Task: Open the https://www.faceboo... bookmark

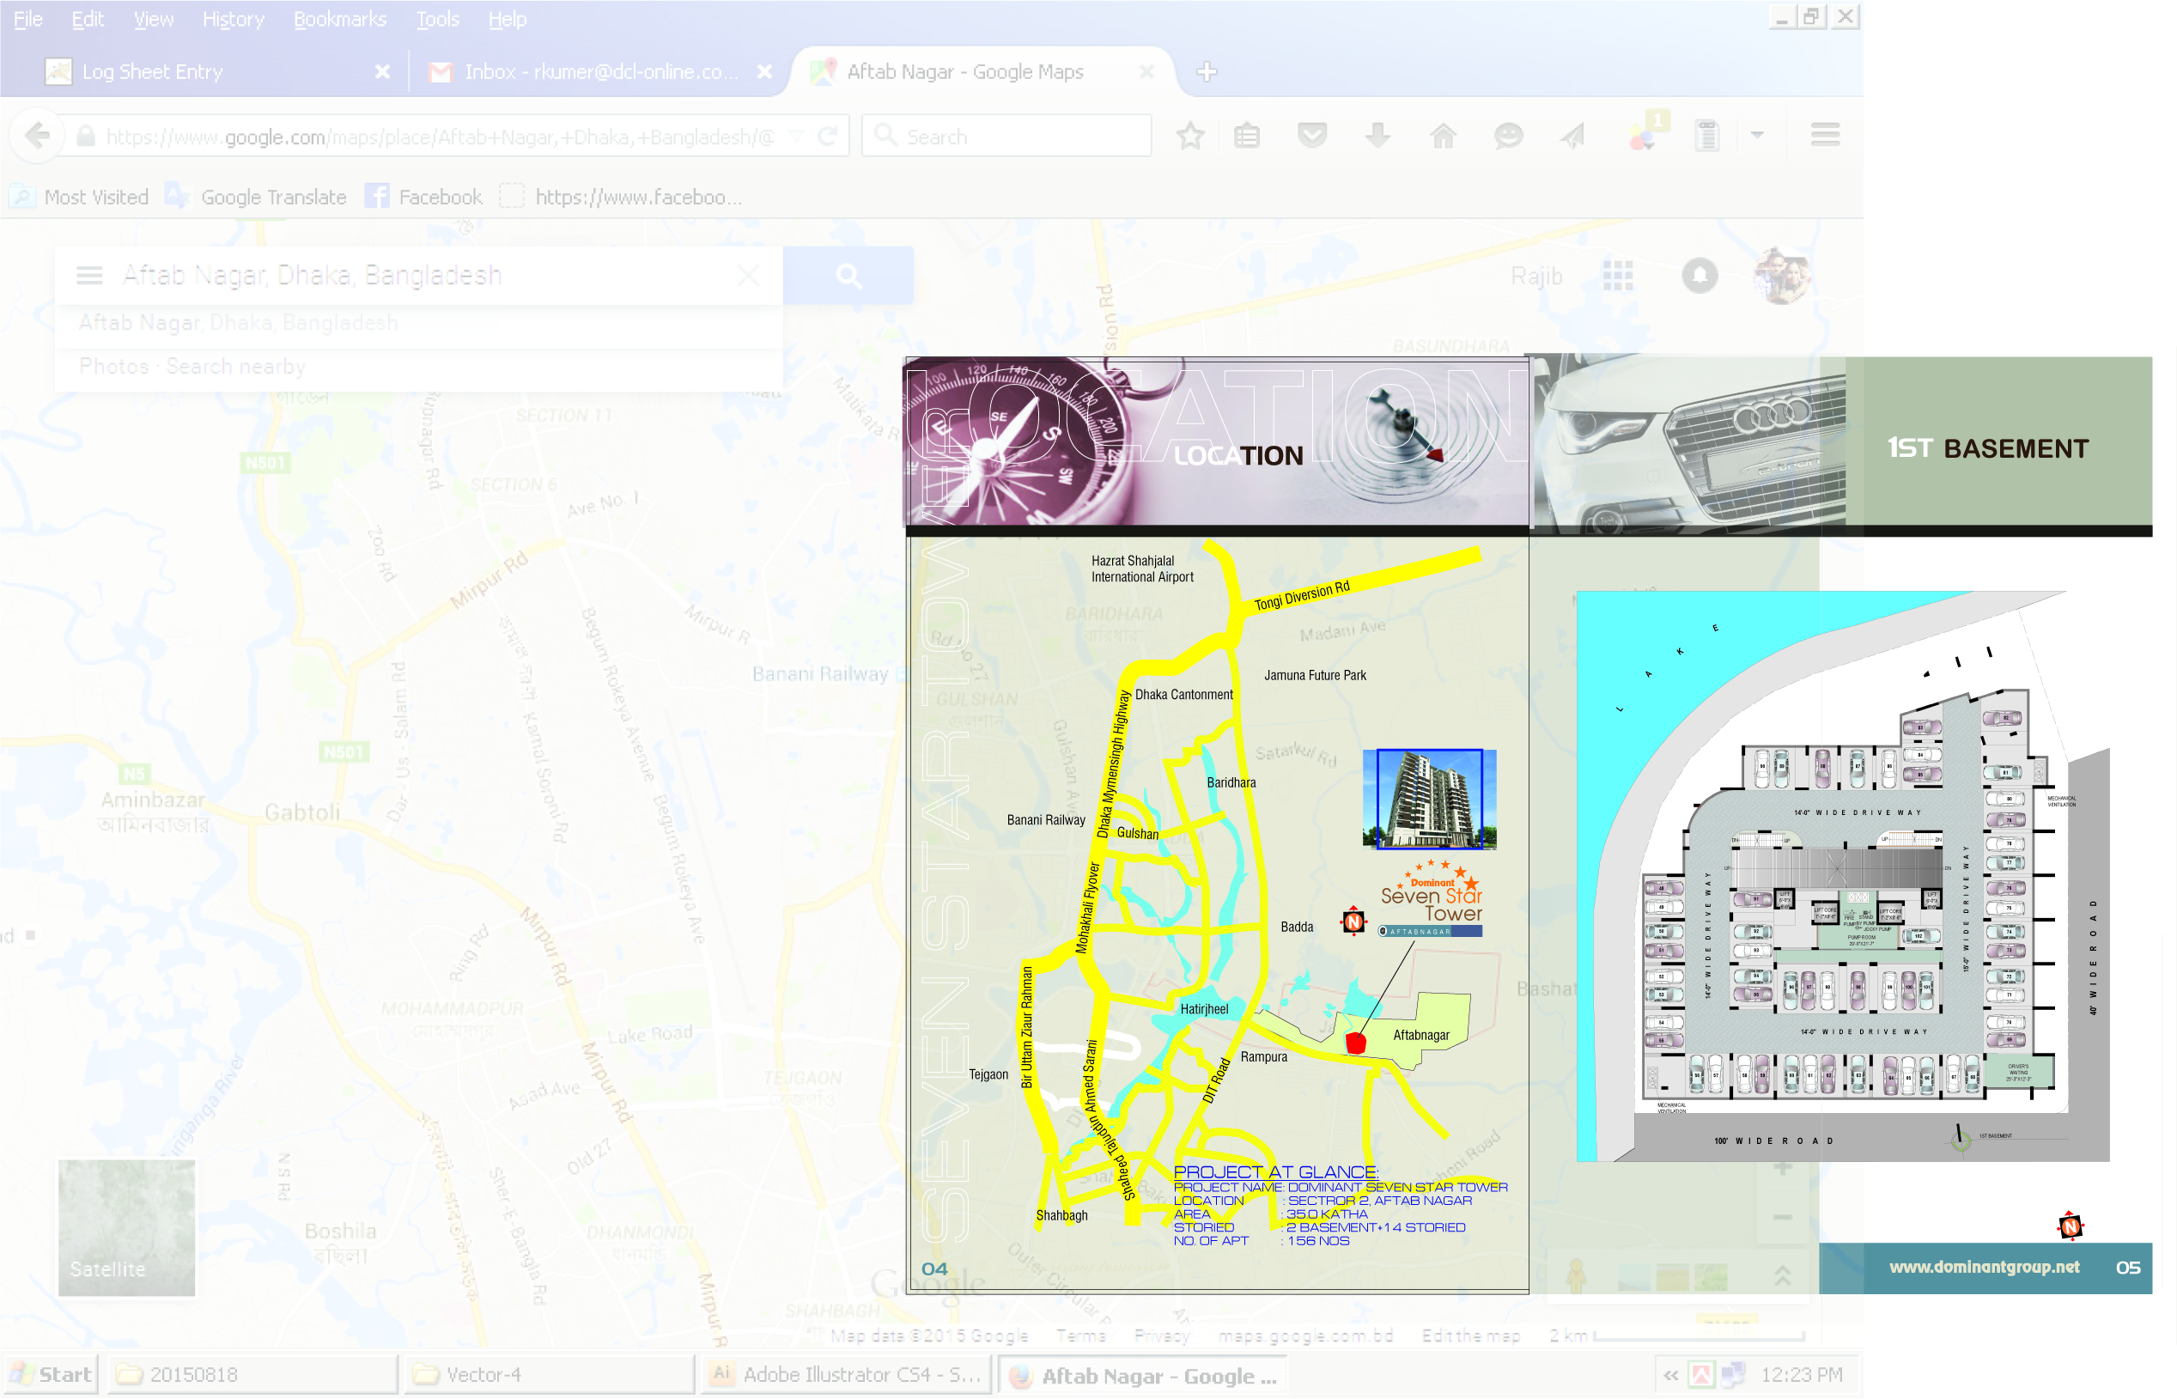Action: 622,198
